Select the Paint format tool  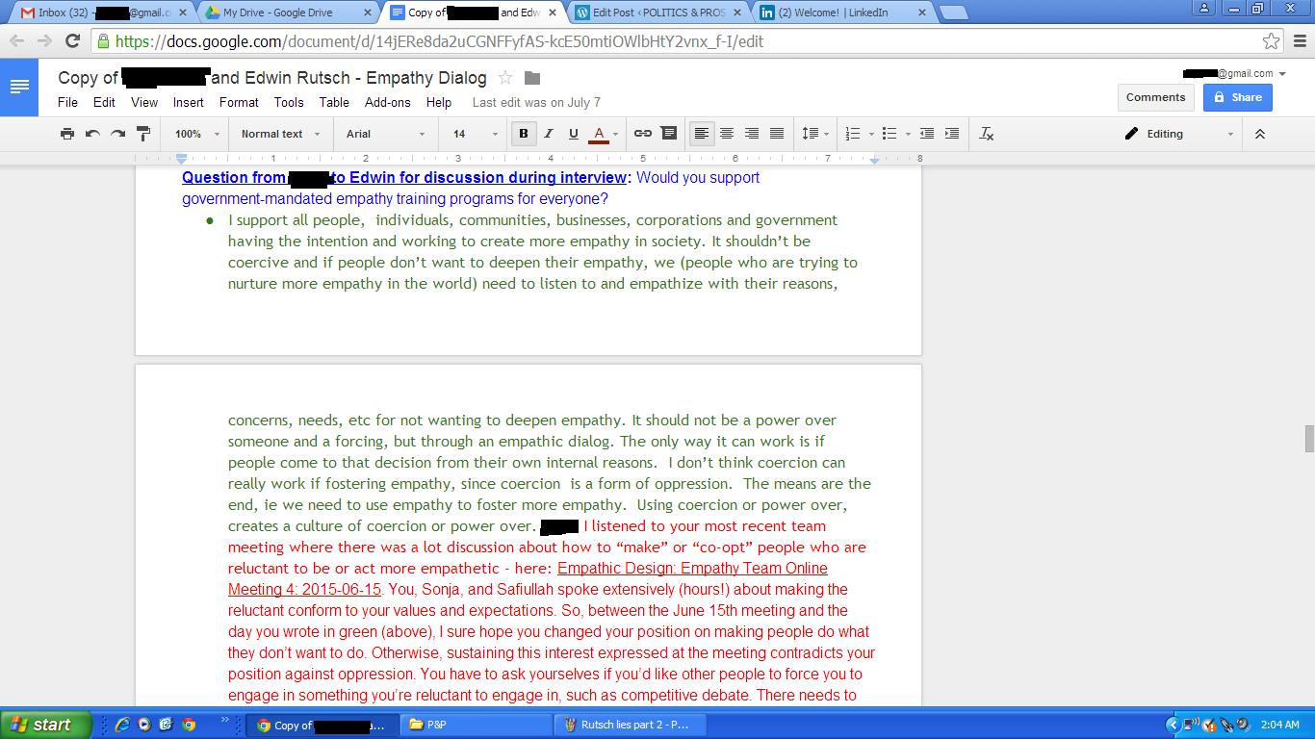coord(143,134)
